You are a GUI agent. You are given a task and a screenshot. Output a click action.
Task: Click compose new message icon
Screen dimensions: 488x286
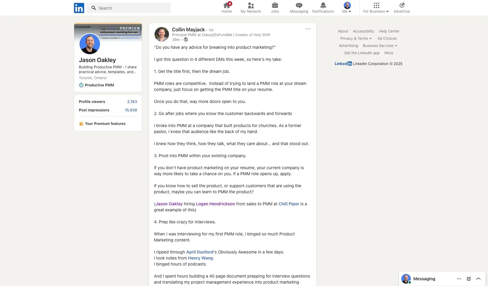tap(469, 279)
